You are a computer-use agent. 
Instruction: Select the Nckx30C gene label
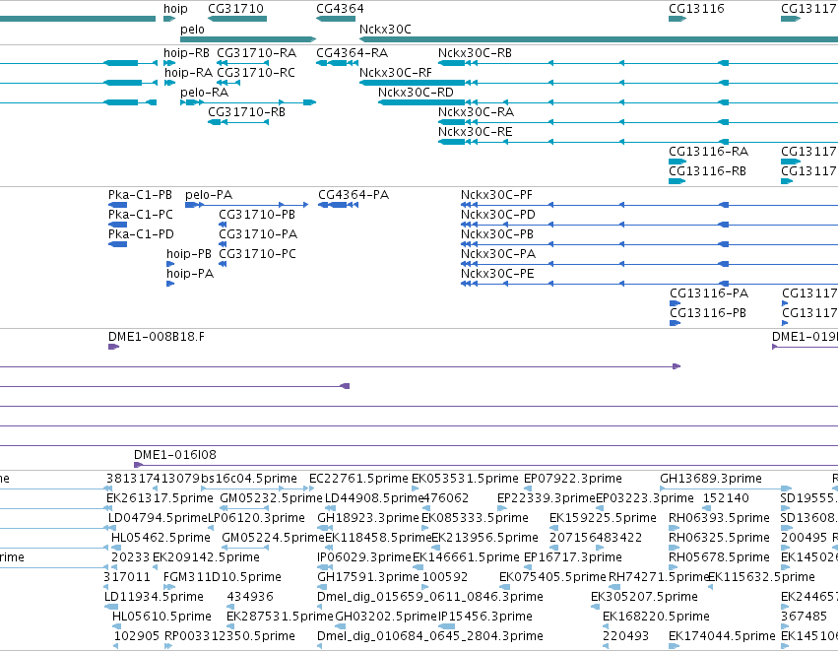pyautogui.click(x=385, y=30)
